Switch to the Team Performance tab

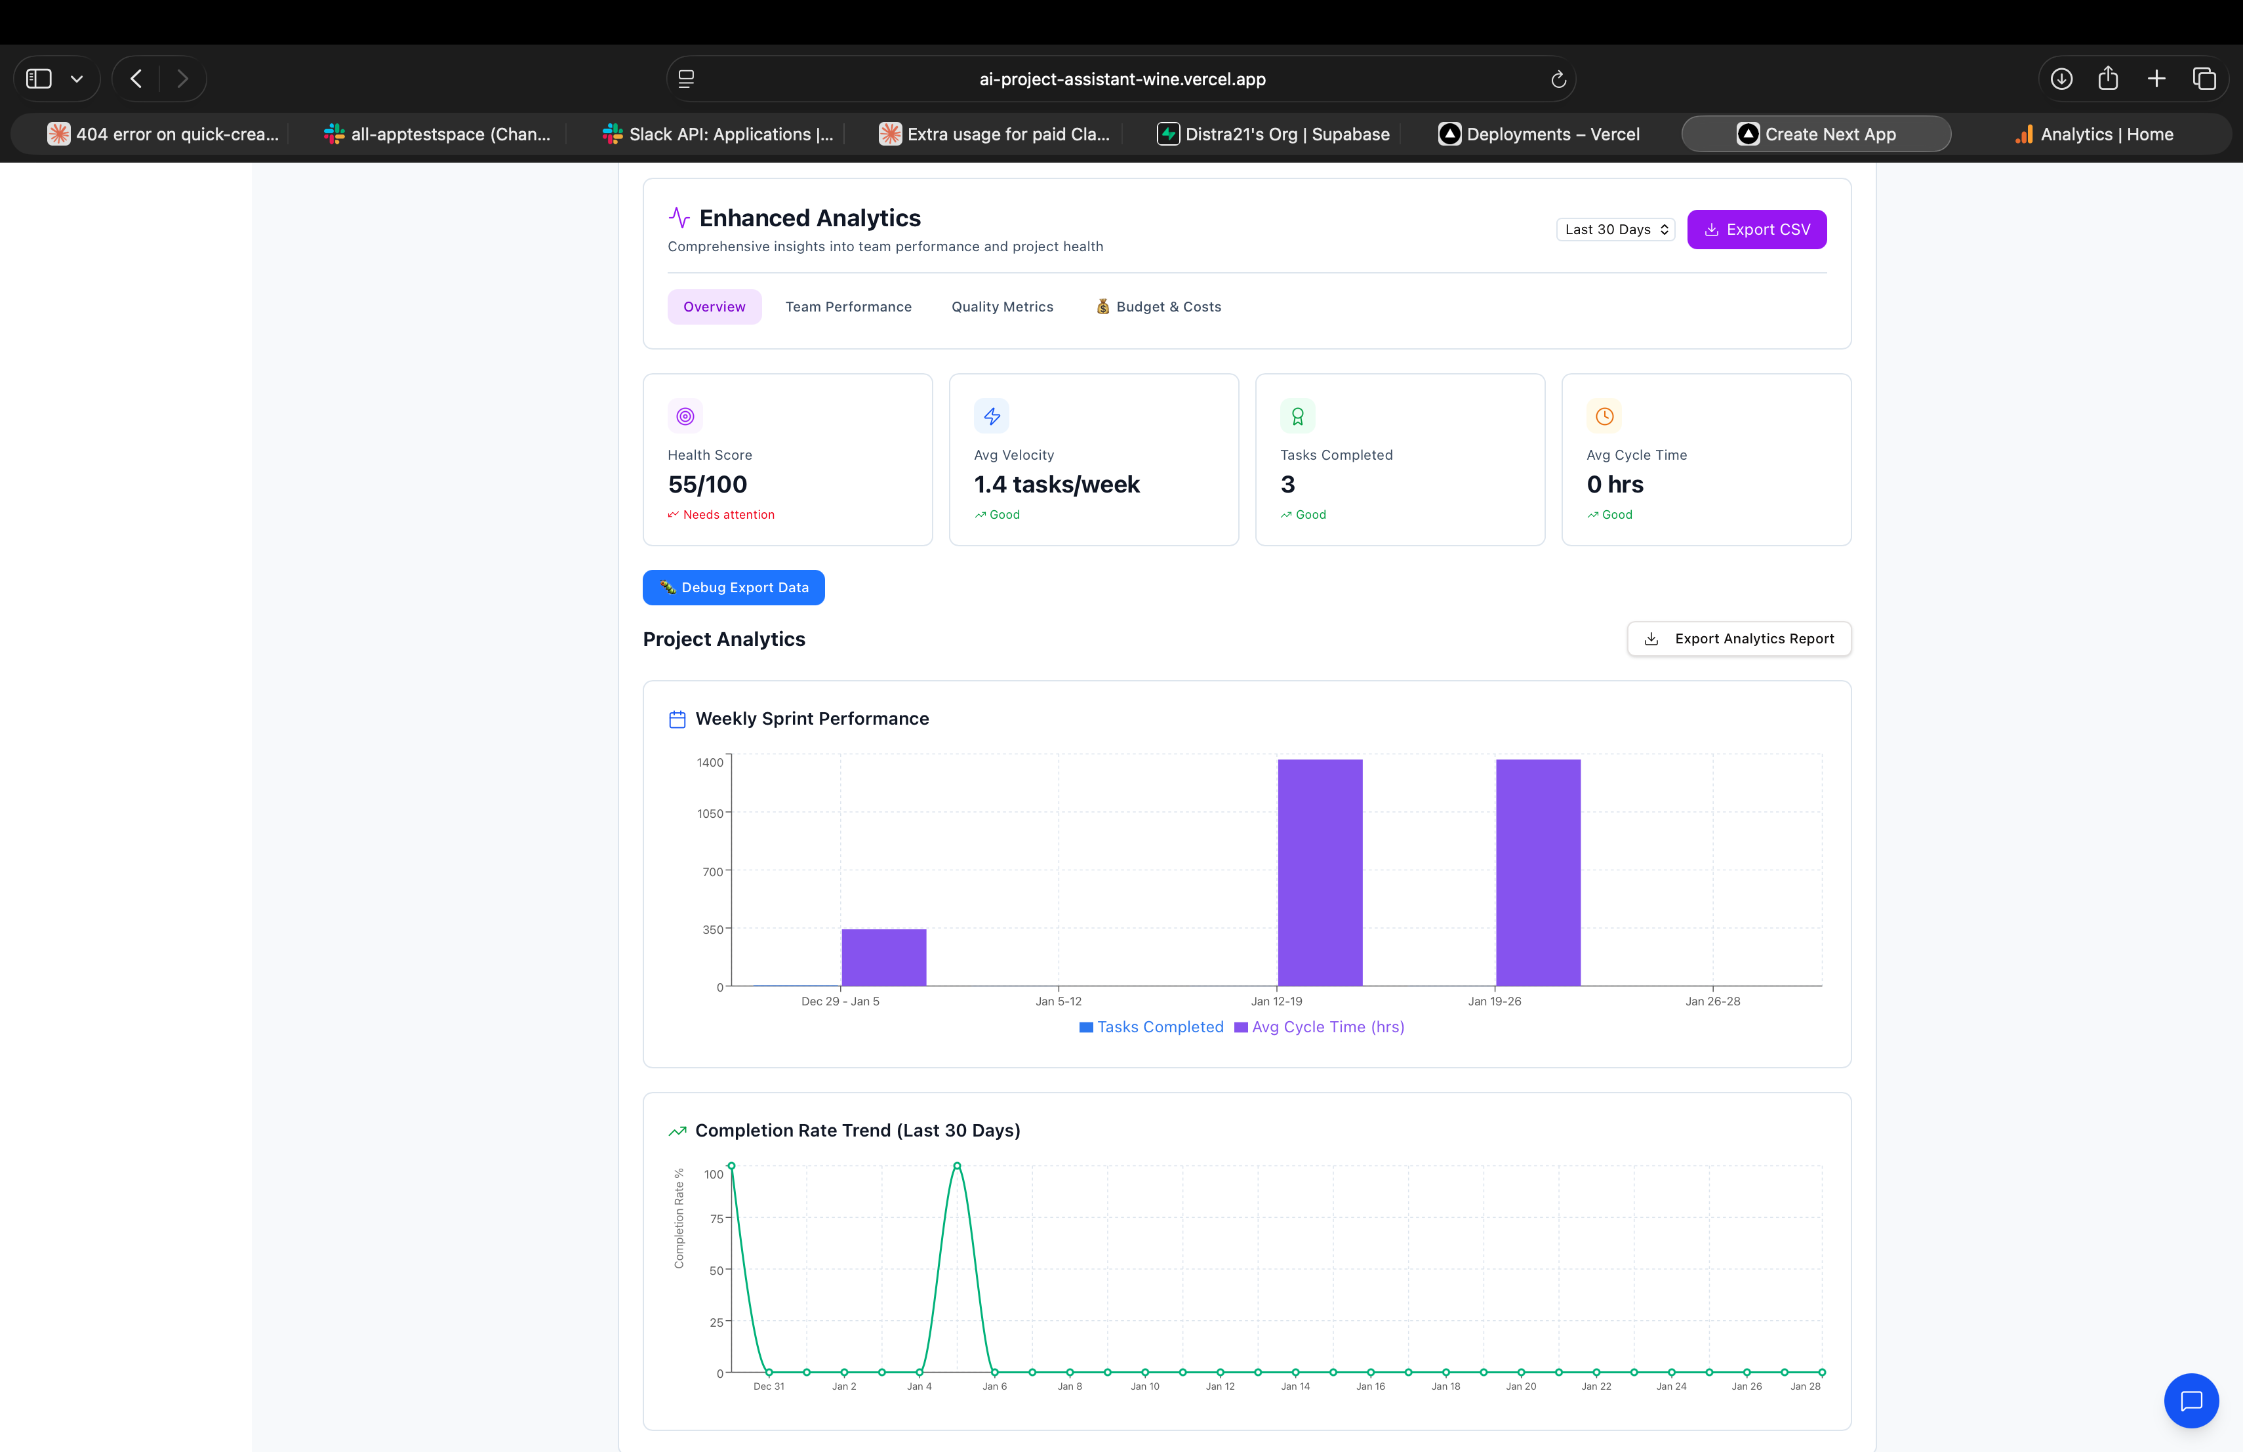point(848,306)
